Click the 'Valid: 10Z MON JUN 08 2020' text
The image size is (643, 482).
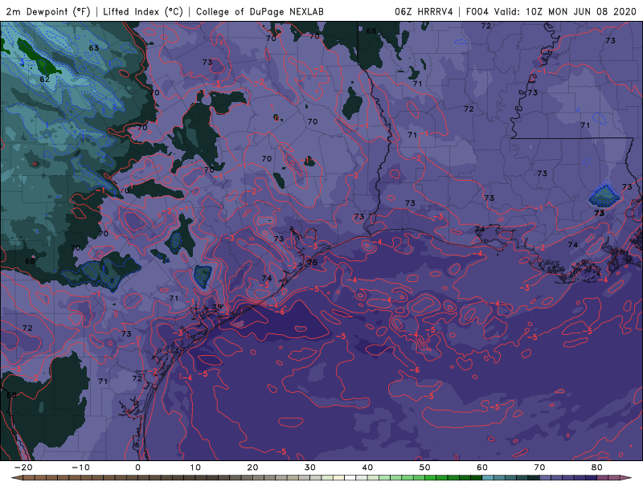pyautogui.click(x=565, y=12)
